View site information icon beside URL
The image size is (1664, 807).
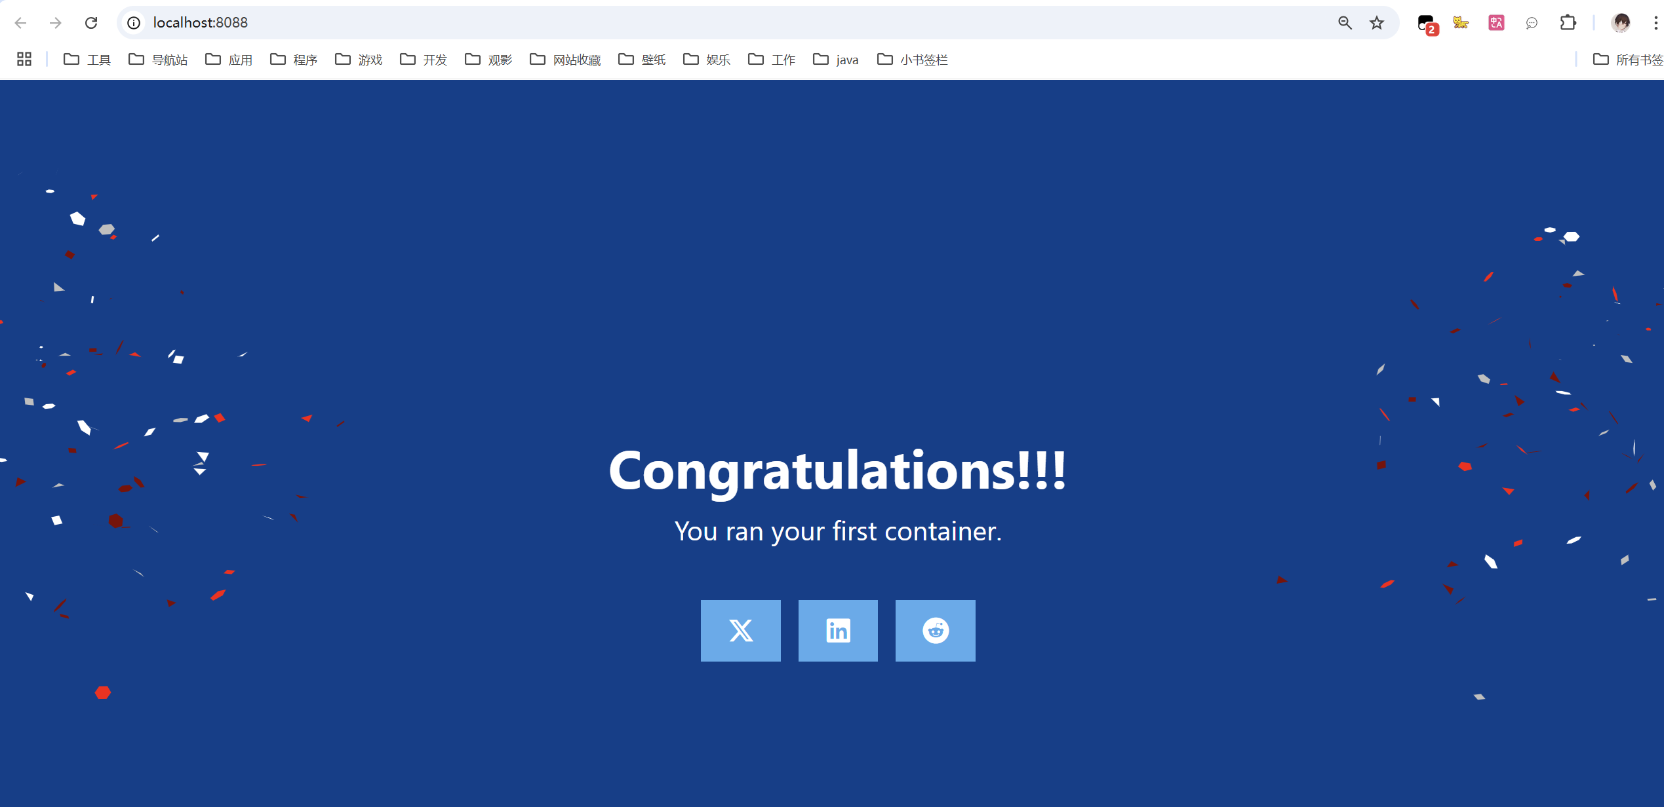click(134, 23)
